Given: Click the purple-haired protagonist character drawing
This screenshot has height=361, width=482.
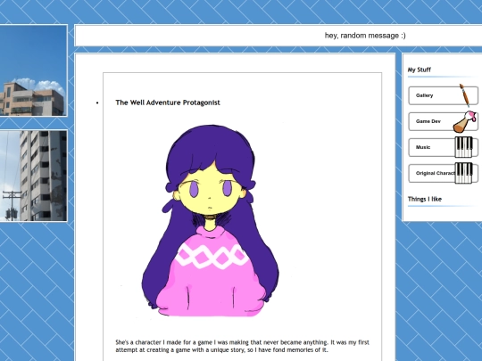Looking at the screenshot, I should [x=211, y=220].
